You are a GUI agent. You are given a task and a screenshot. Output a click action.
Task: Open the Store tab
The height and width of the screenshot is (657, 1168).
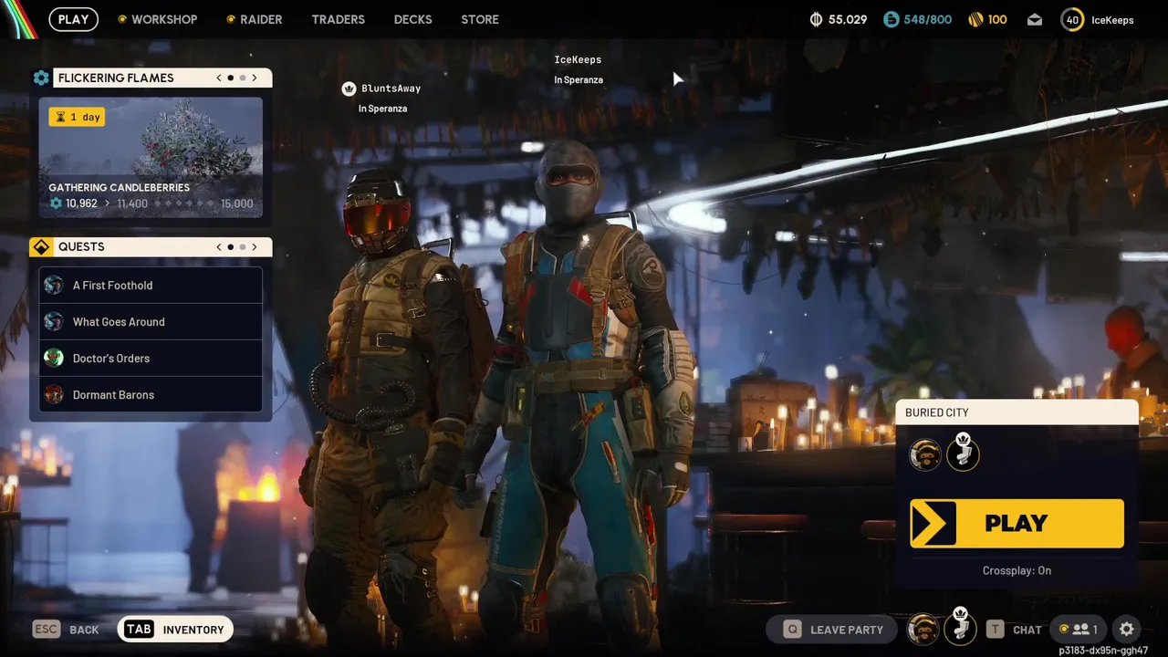pyautogui.click(x=480, y=19)
